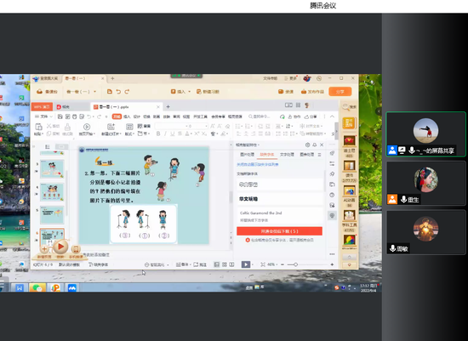The height and width of the screenshot is (341, 468).
Task: Click the save icon in orange toolbar
Action: [x=110, y=92]
